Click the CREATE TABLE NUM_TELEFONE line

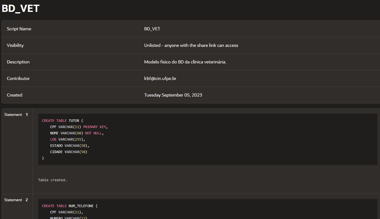(x=70, y=206)
